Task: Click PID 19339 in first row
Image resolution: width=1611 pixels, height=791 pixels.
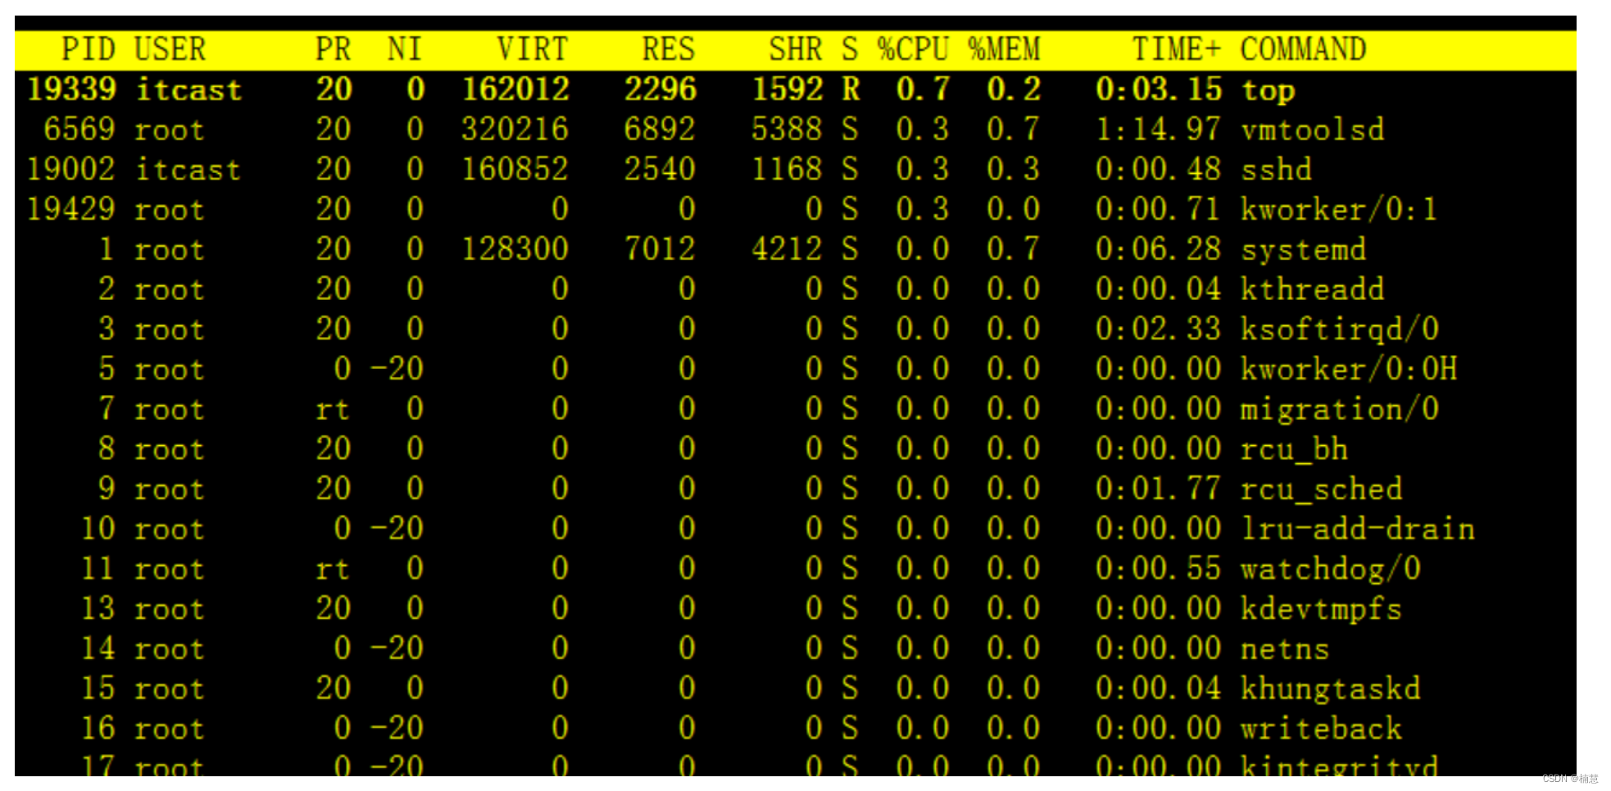Action: pos(71,90)
